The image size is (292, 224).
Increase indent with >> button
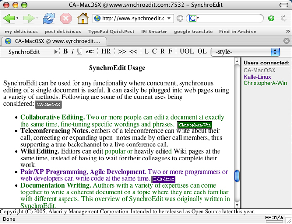coord(122,51)
